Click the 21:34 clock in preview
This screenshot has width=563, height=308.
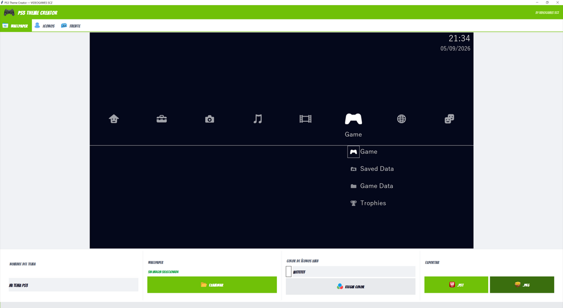pyautogui.click(x=459, y=38)
